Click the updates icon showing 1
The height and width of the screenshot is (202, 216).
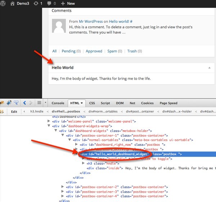point(38,4)
